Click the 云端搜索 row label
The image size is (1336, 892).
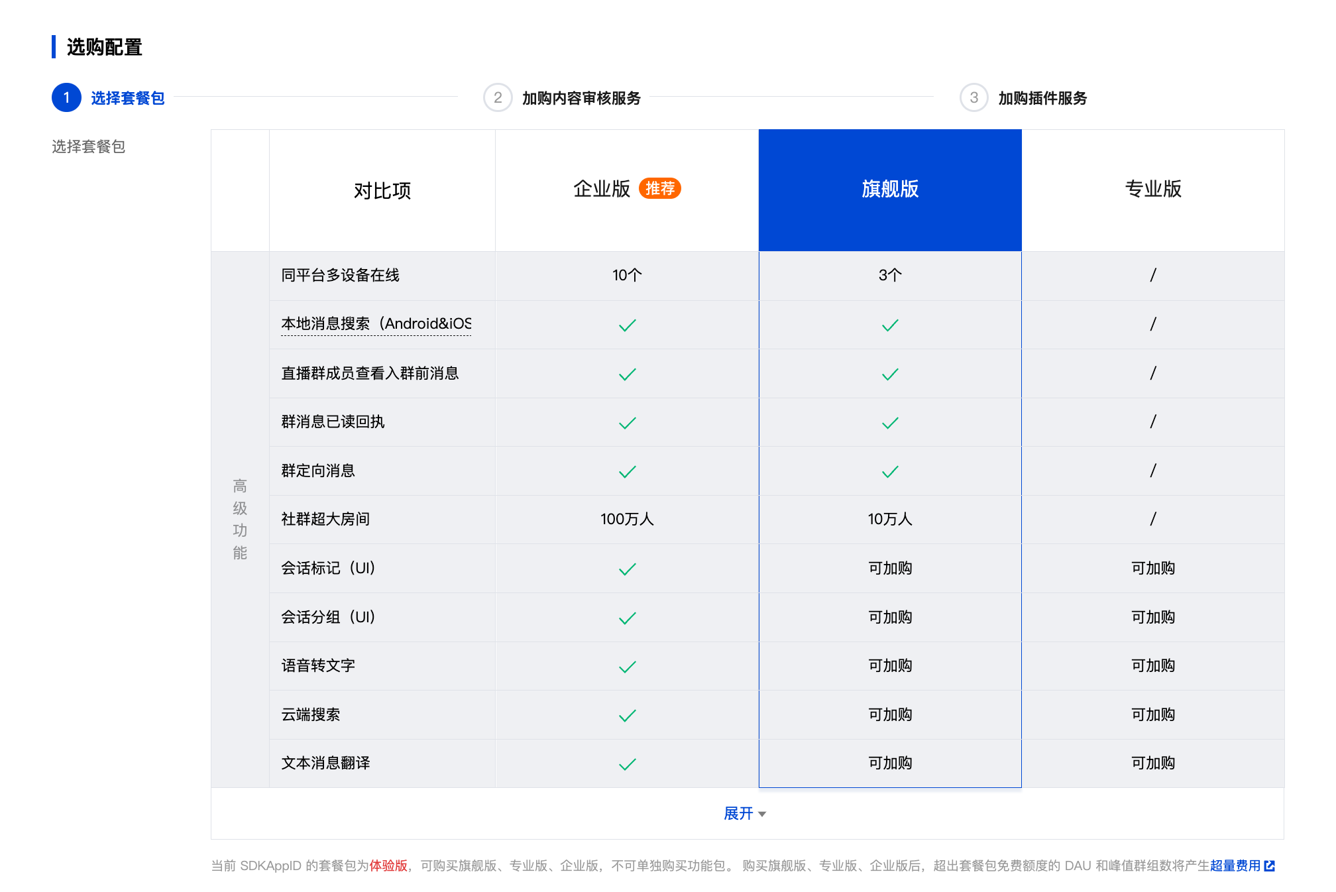pyautogui.click(x=311, y=714)
